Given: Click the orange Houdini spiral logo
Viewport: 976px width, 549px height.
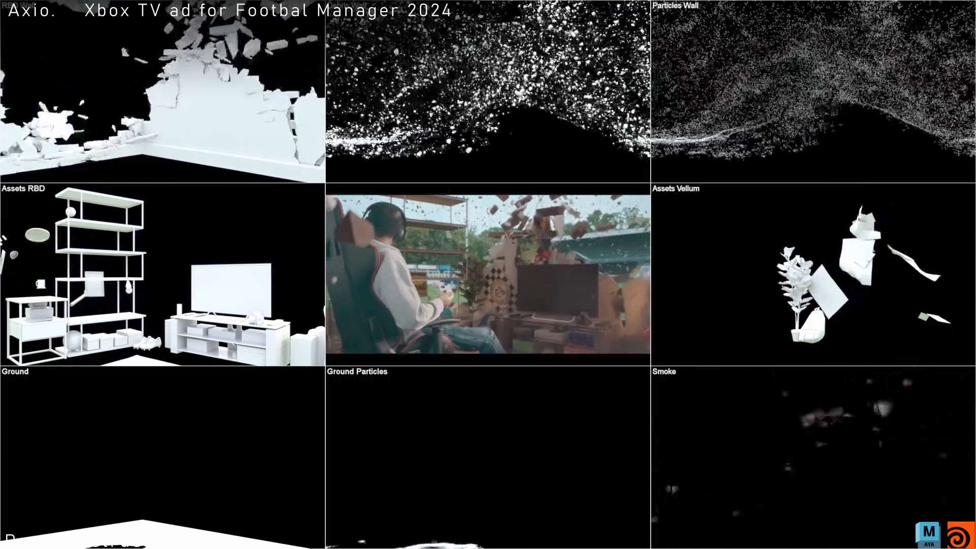Looking at the screenshot, I should (960, 535).
